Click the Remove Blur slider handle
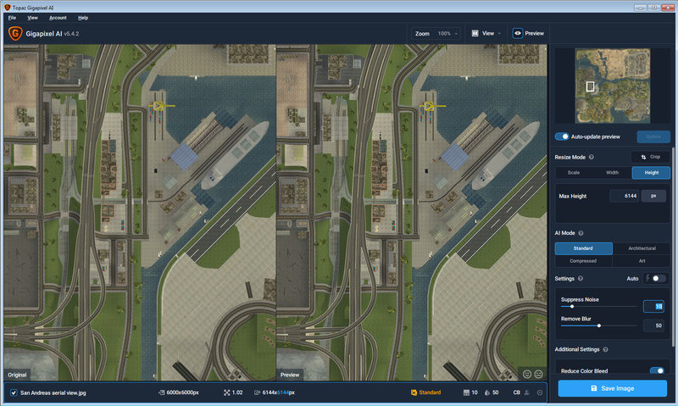The width and height of the screenshot is (678, 406). [x=599, y=325]
